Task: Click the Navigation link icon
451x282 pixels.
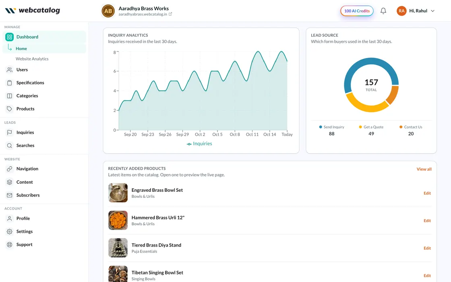Action: 10,169
